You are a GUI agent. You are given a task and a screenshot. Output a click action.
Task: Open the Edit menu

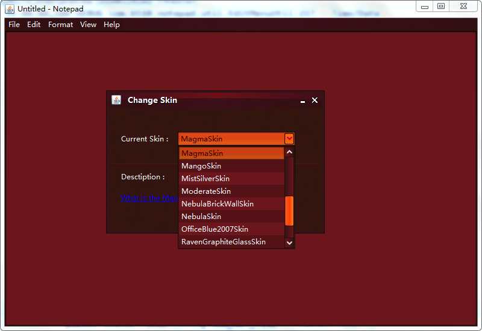coord(34,25)
